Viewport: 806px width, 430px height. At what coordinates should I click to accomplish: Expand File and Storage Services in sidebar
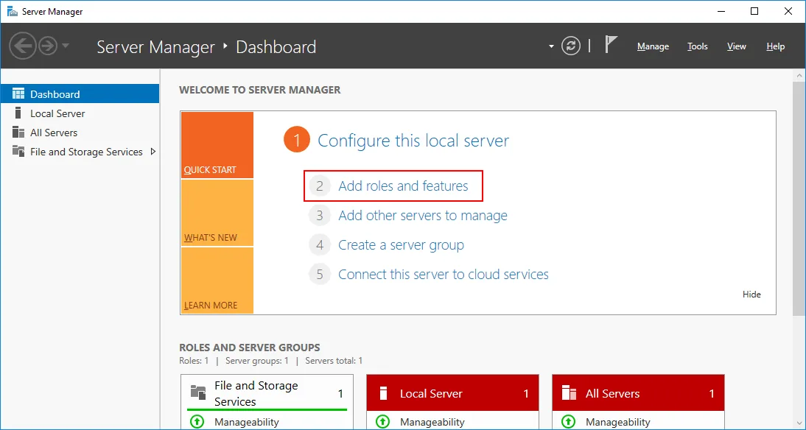point(153,152)
